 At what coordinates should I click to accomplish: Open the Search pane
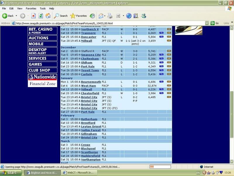tap(61, 16)
